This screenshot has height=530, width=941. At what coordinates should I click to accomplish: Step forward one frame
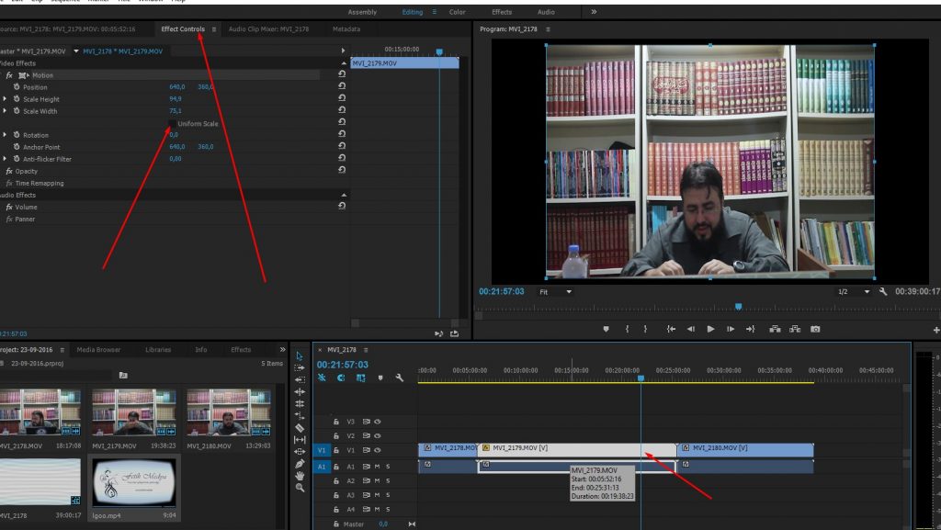click(731, 329)
